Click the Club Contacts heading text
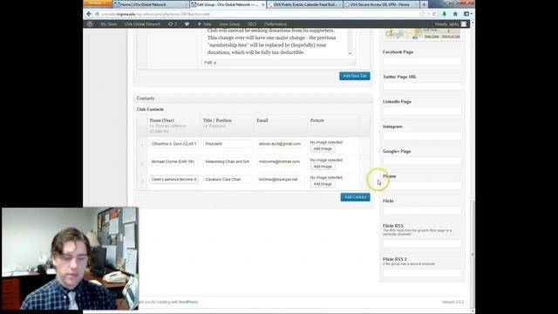Viewport: 558px width, 314px height. click(150, 109)
